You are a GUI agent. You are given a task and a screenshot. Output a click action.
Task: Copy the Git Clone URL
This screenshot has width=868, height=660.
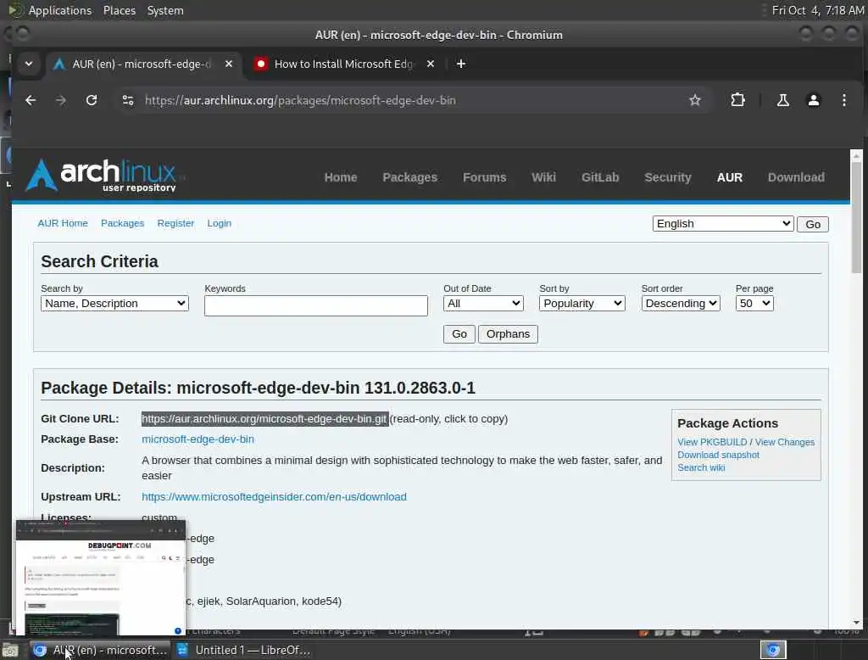click(264, 419)
